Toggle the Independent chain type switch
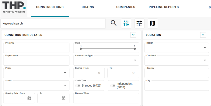 (113, 85)
